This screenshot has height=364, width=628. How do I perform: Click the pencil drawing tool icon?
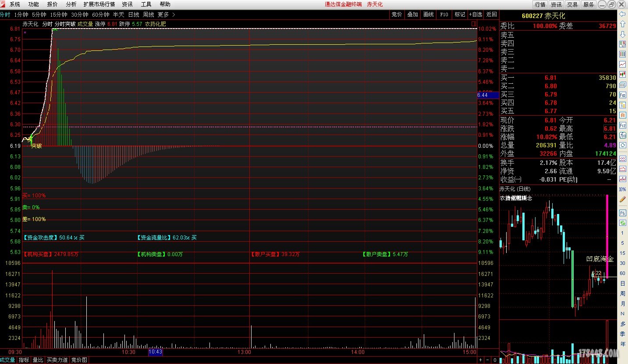click(x=622, y=199)
